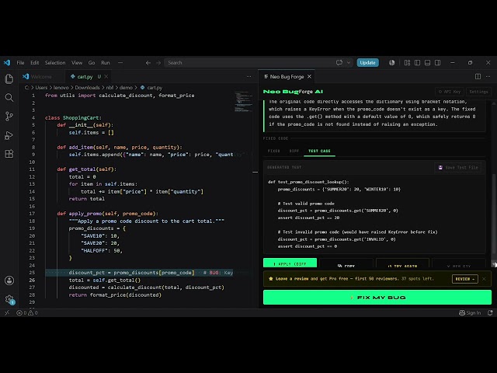
Task: Toggle the secondary side bar
Action: [x=438, y=62]
